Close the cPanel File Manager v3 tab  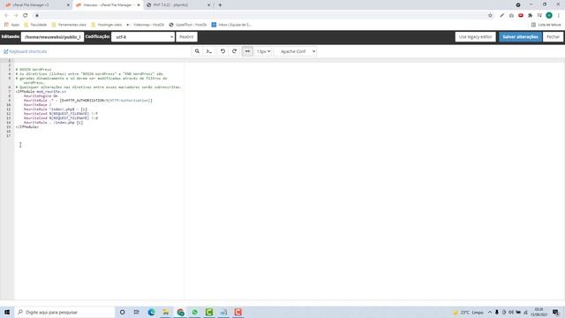68,5
